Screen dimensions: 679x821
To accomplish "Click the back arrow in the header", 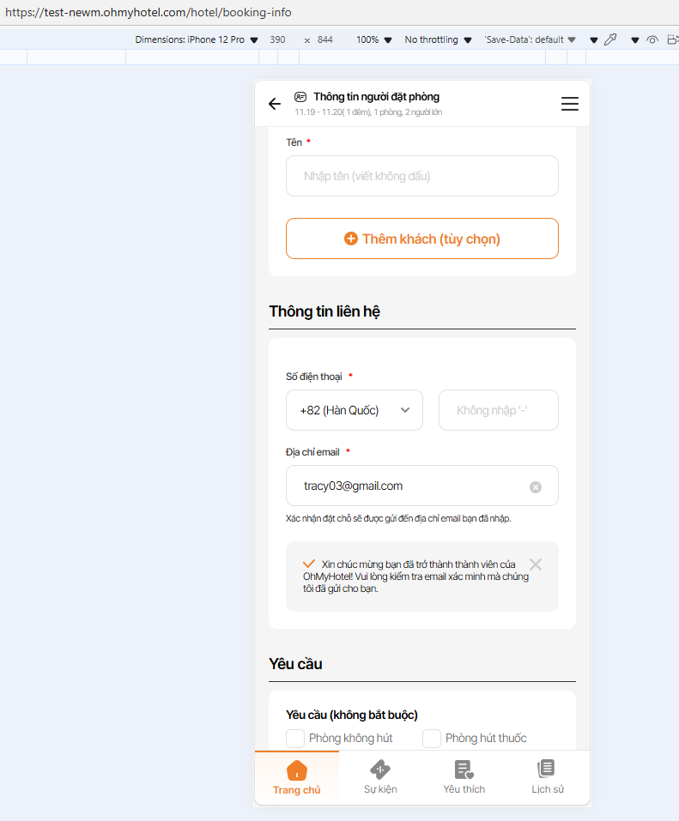I will click(275, 104).
